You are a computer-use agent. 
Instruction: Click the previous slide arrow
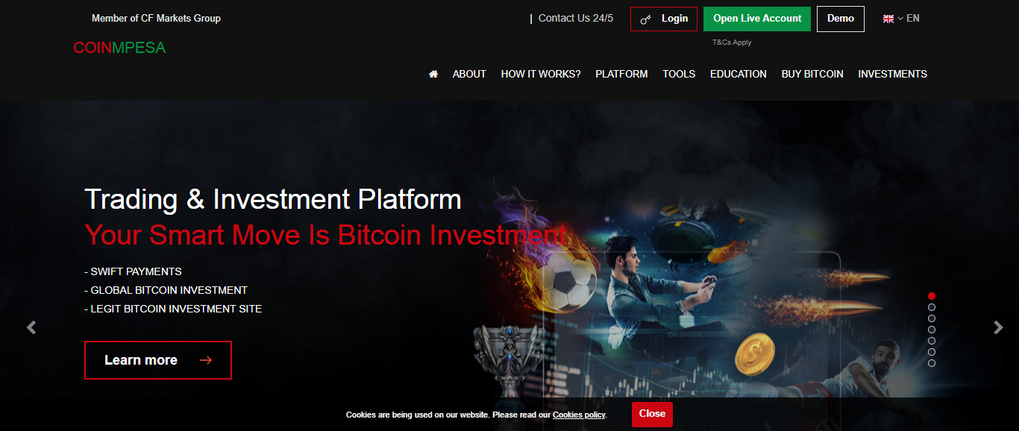[x=31, y=327]
